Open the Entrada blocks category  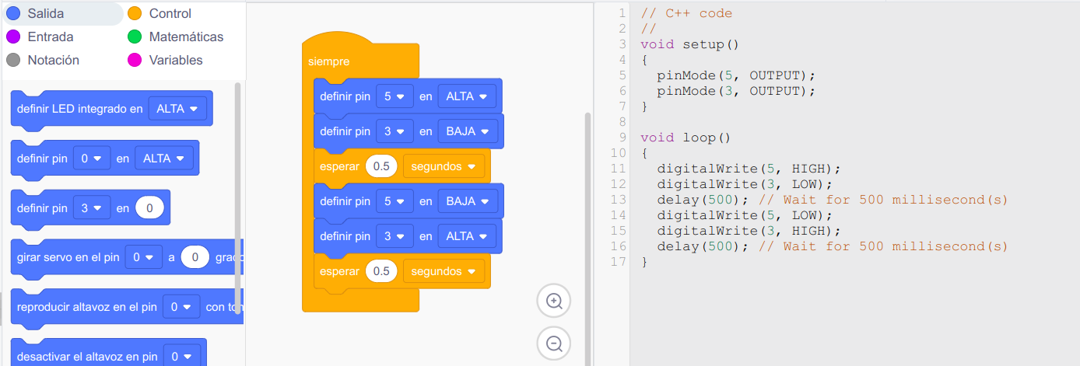[x=50, y=37]
